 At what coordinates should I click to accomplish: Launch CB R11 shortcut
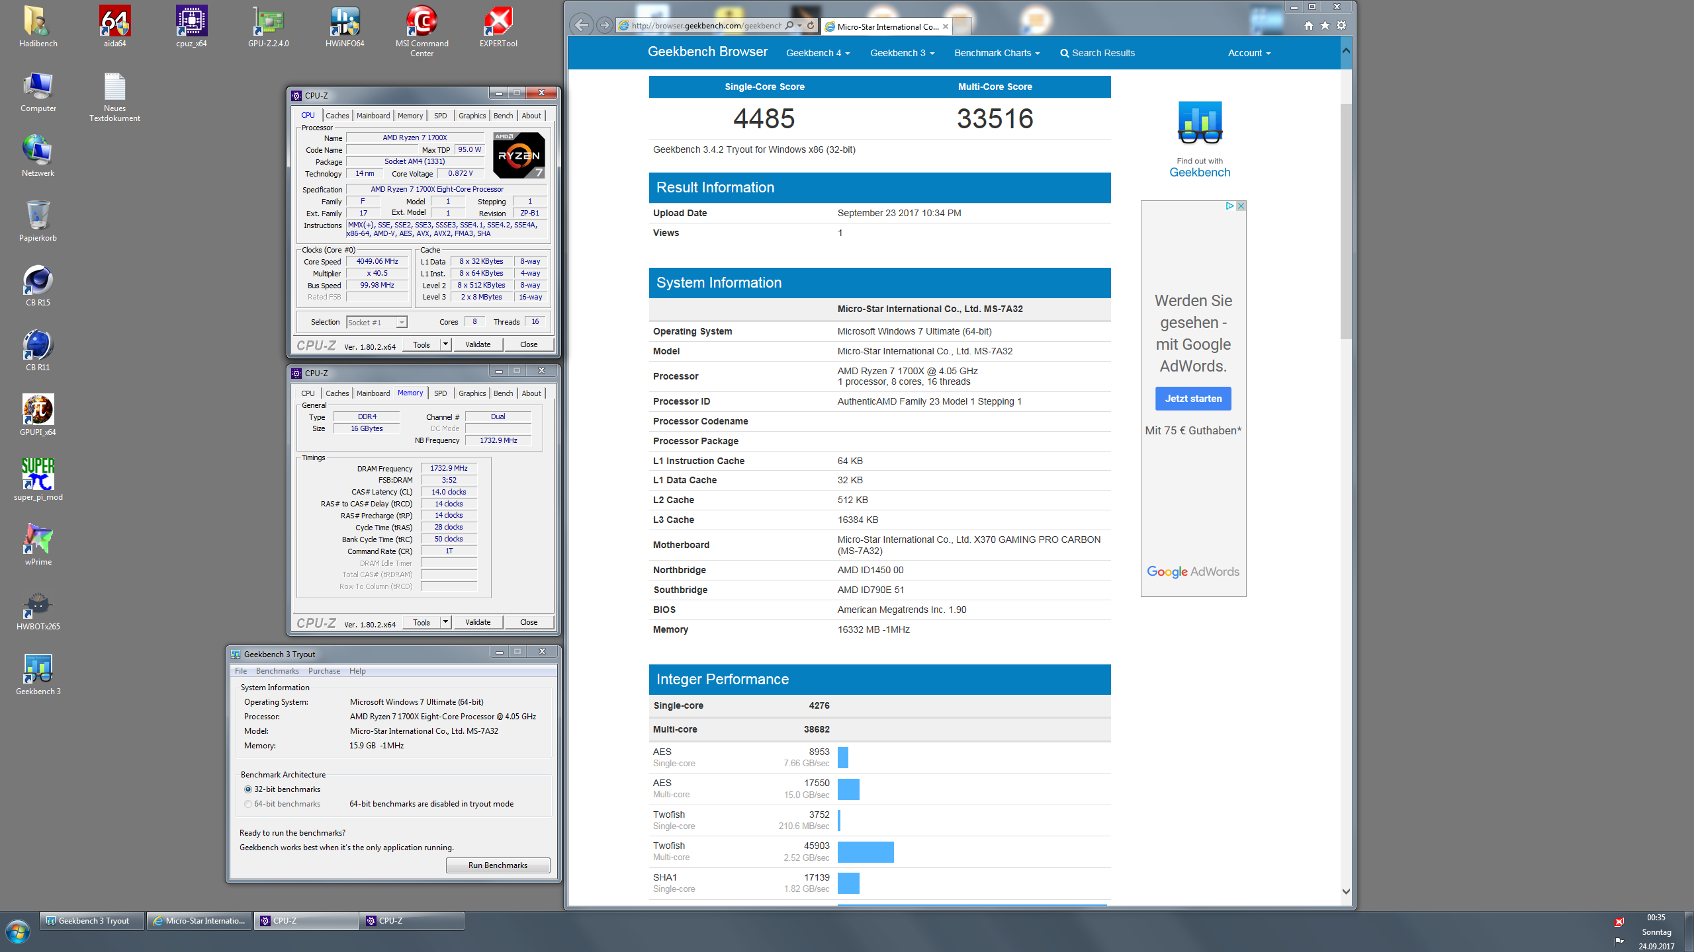[38, 350]
